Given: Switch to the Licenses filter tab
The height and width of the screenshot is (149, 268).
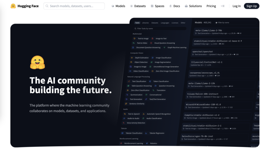Looking at the screenshot, I should (x=175, y=23).
